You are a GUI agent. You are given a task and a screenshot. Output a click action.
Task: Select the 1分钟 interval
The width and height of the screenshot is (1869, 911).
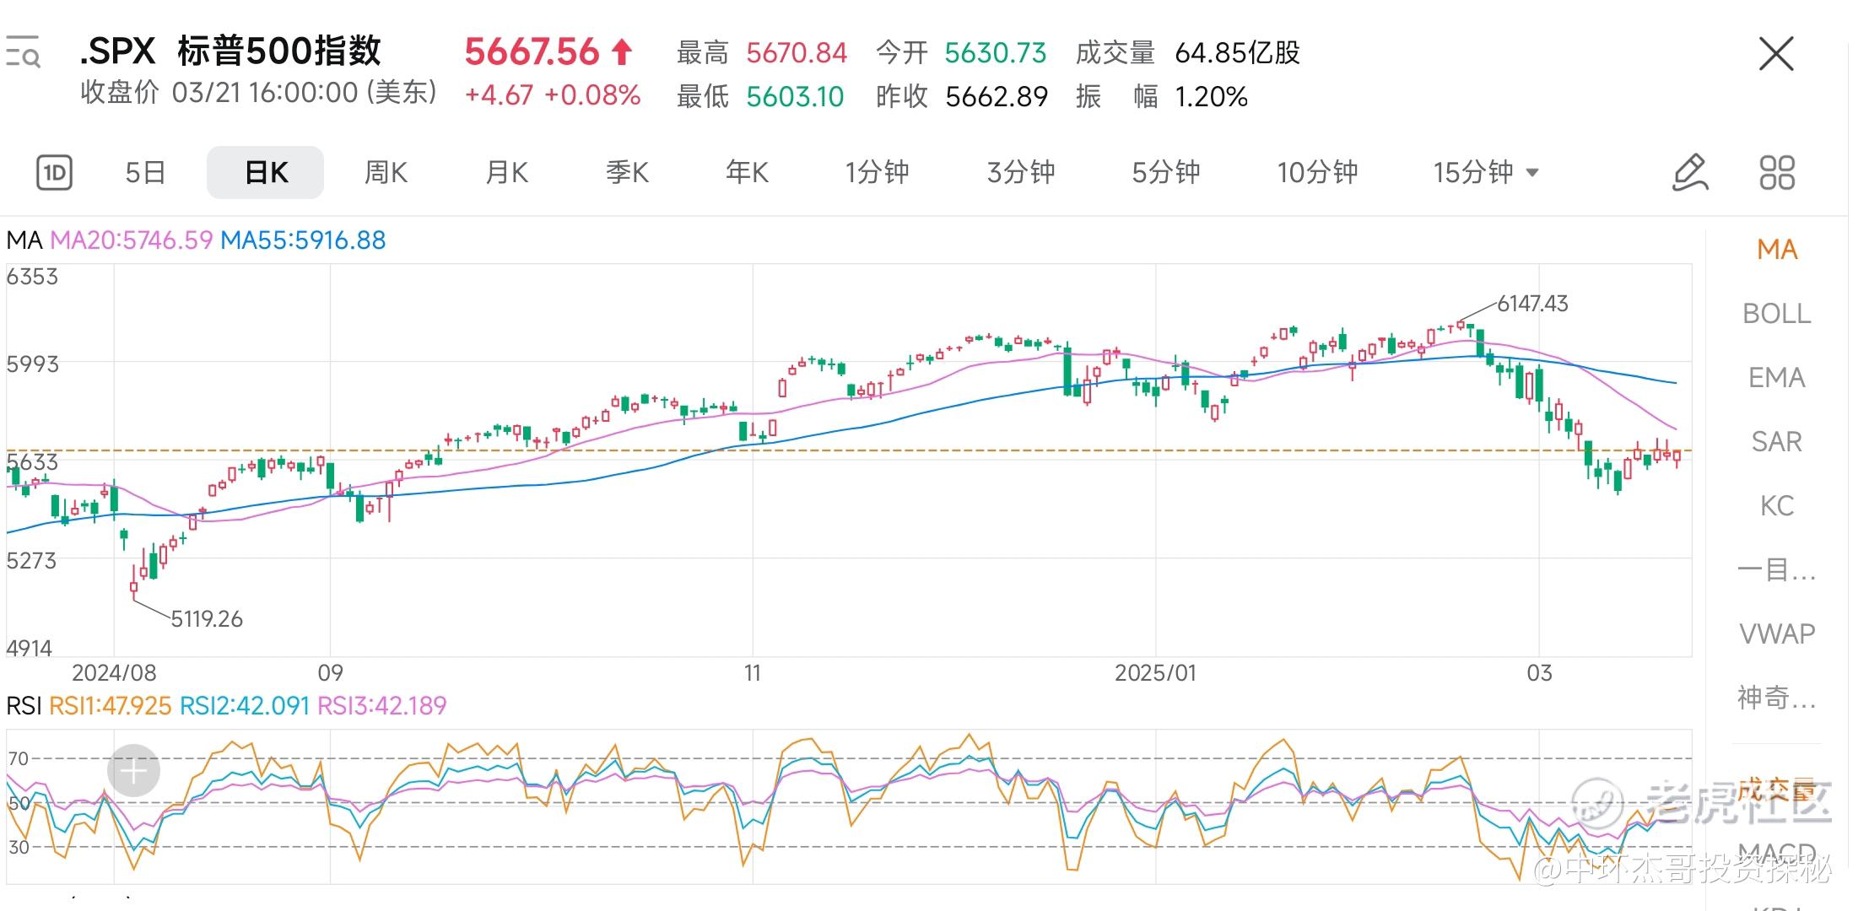tap(877, 173)
